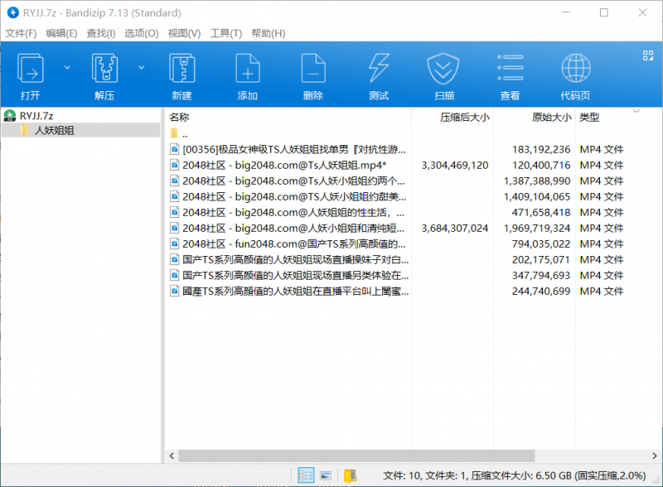Screen dimensions: 663x487
Task: Sort by the 原始大小 column header
Action: 550,117
